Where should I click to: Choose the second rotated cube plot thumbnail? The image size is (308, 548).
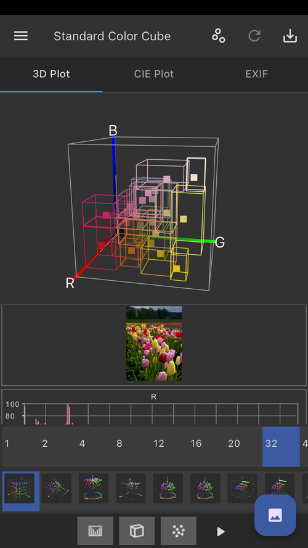[57, 488]
